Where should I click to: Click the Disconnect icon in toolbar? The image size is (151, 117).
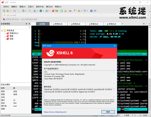point(15,11)
